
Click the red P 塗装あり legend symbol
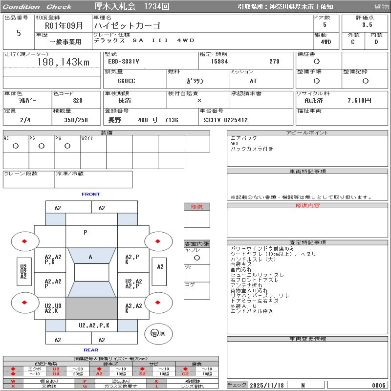point(85,381)
